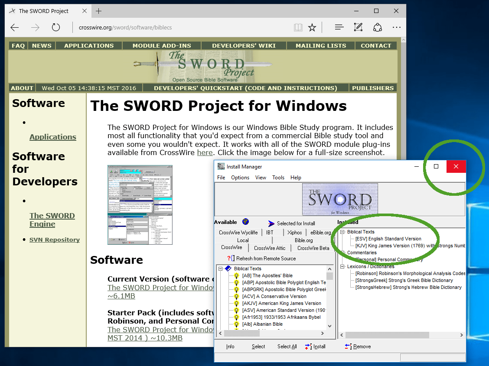Select the [ASV] American Standard Version checkbox
Image resolution: width=489 pixels, height=366 pixels.
pyautogui.click(x=236, y=311)
